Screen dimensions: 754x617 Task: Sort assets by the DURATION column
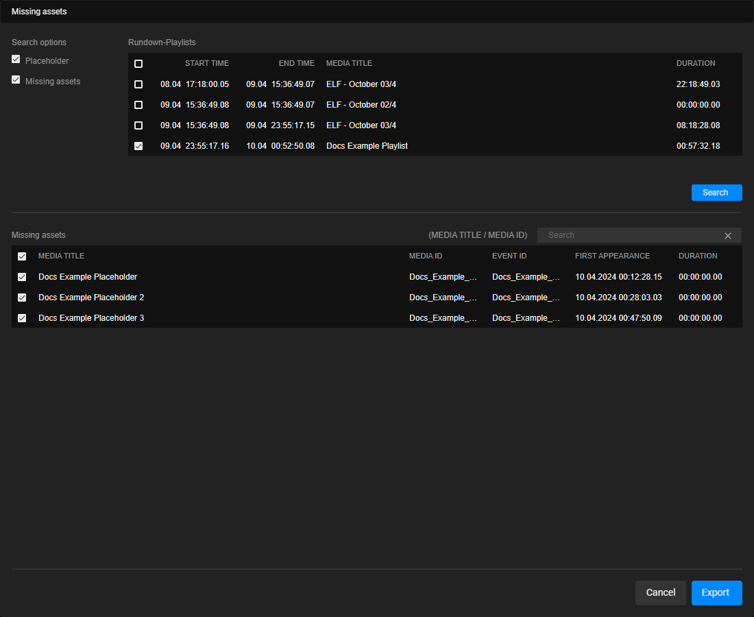(x=697, y=256)
